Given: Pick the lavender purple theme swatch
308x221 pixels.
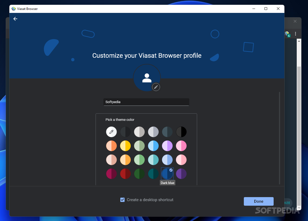Looking at the screenshot, I should click(167, 146).
